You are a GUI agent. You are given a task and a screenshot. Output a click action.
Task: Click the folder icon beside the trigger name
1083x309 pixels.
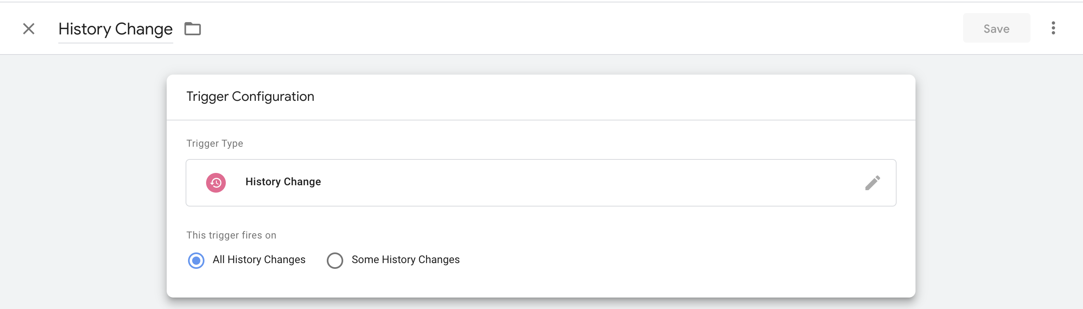coord(193,29)
